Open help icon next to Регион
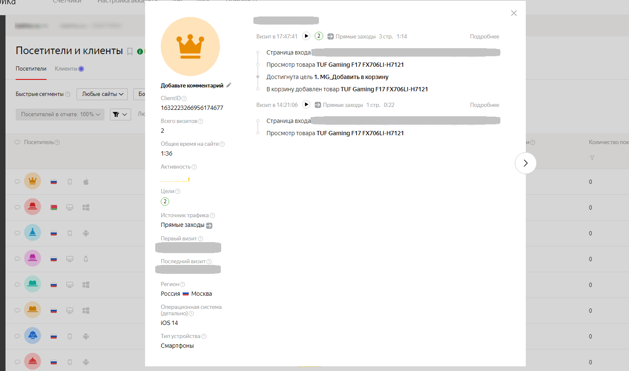Screen dimensions: 629x371 (x=182, y=284)
